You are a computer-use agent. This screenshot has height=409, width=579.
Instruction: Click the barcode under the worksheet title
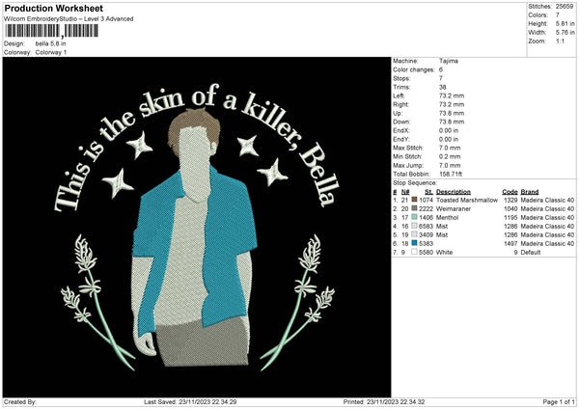coord(51,31)
